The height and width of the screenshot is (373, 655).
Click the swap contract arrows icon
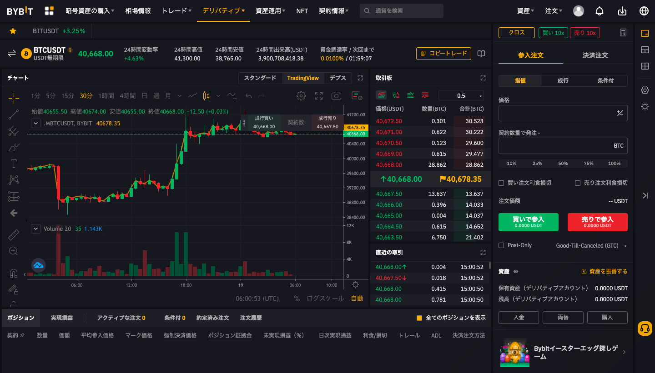pyautogui.click(x=12, y=54)
